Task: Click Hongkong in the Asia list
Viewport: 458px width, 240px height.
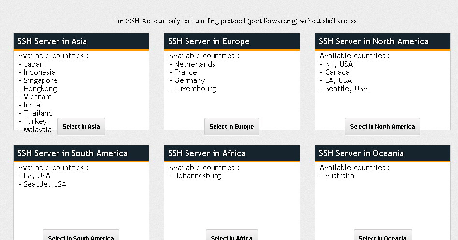Action: pos(40,89)
